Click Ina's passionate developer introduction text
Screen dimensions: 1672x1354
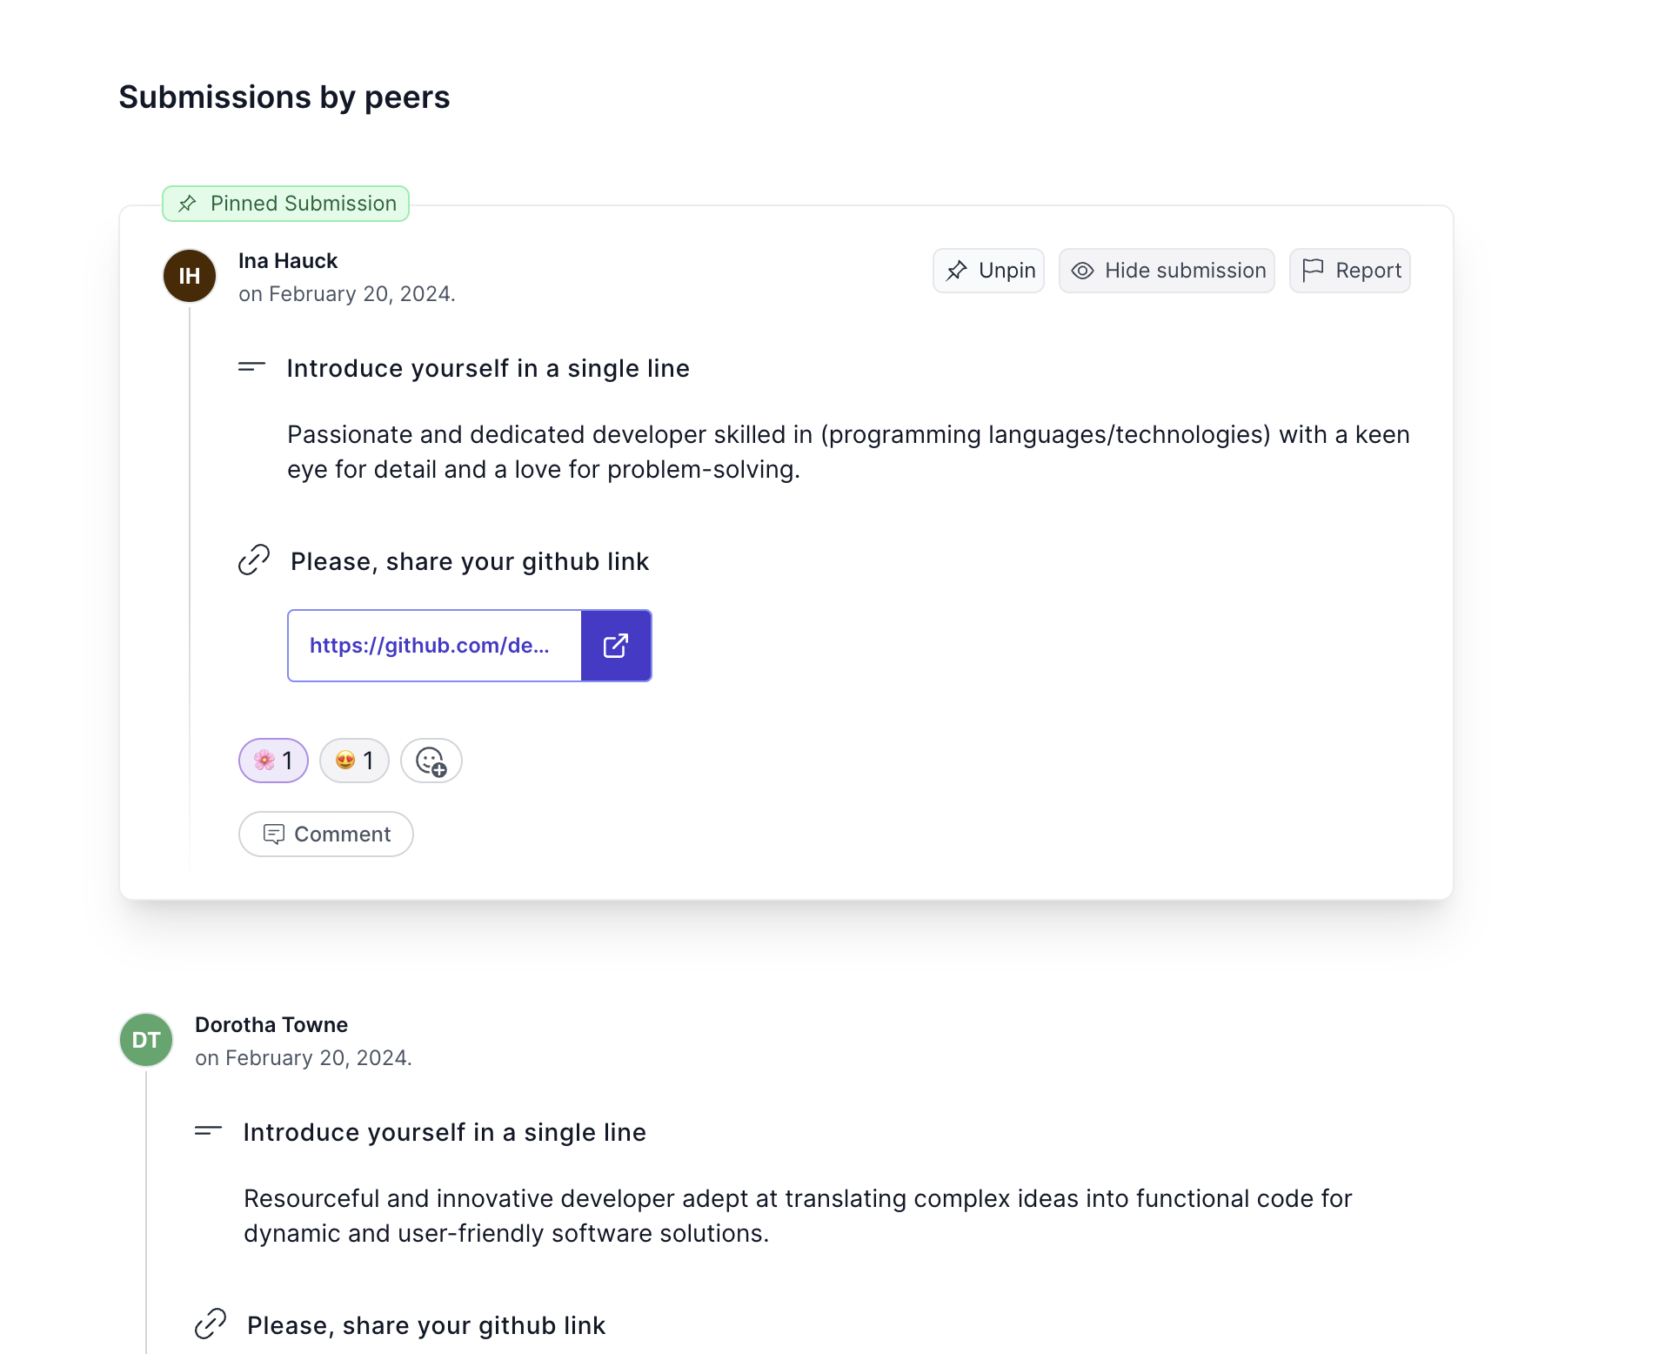tap(848, 452)
